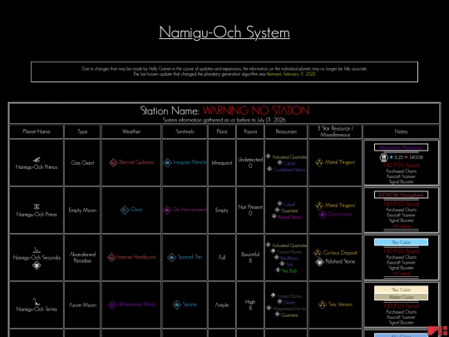449x337 pixels.
Task: Click the Fauna column header
Action: [x=250, y=131]
